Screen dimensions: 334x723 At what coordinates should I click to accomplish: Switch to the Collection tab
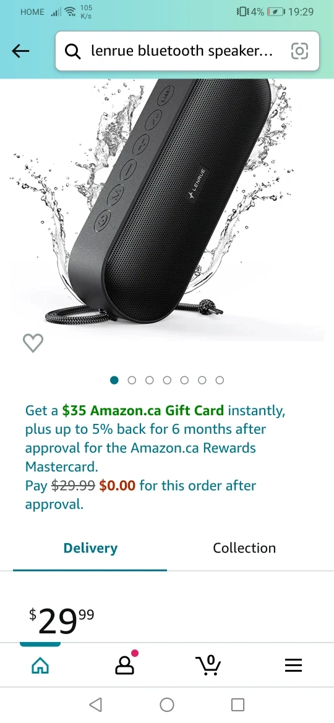244,548
